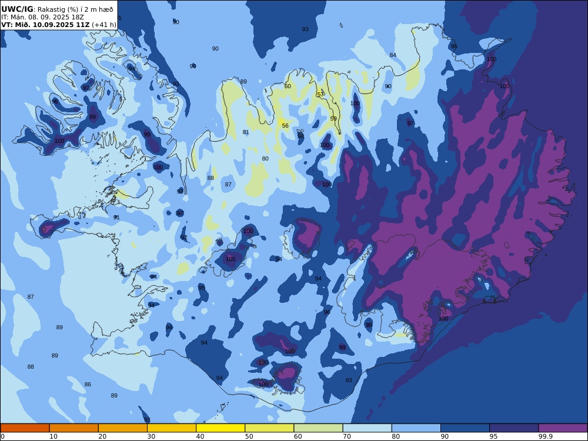Click the map value '56' in the north

pyautogui.click(x=285, y=126)
